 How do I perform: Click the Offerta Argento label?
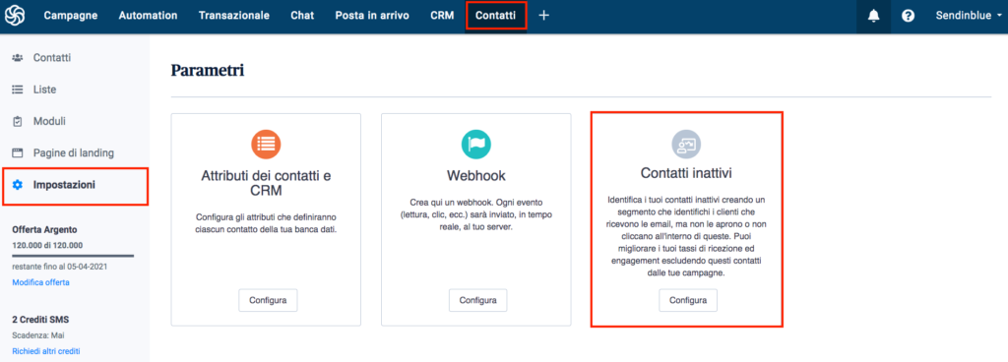(44, 230)
